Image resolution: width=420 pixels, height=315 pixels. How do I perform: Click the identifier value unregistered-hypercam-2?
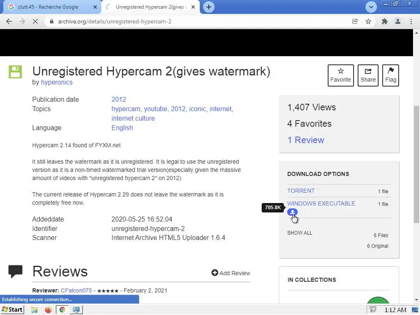pyautogui.click(x=148, y=228)
